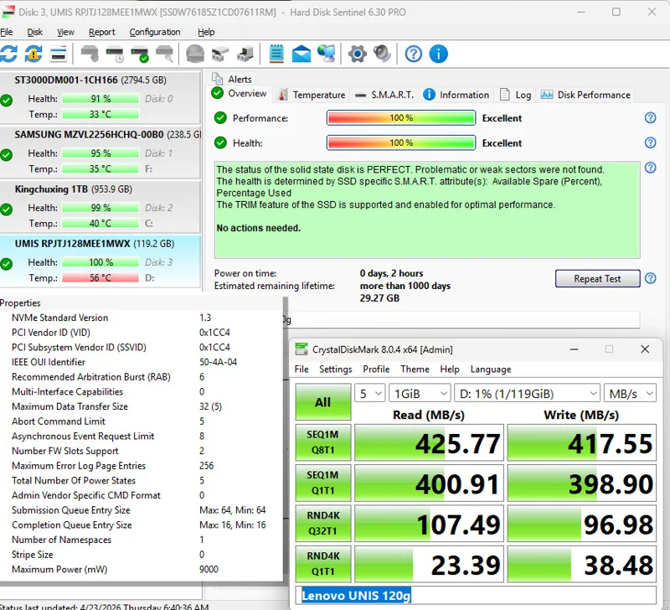Click the Maximum Power (mW) property row
Viewport: 670px width, 610px height.
pyautogui.click(x=141, y=570)
